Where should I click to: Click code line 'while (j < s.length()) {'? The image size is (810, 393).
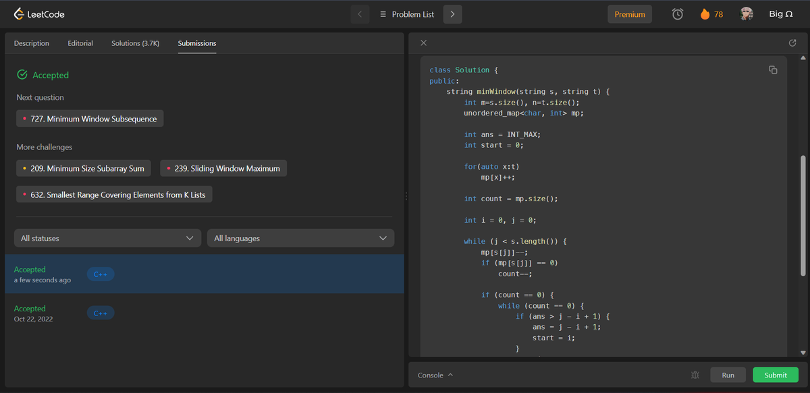pyautogui.click(x=515, y=241)
